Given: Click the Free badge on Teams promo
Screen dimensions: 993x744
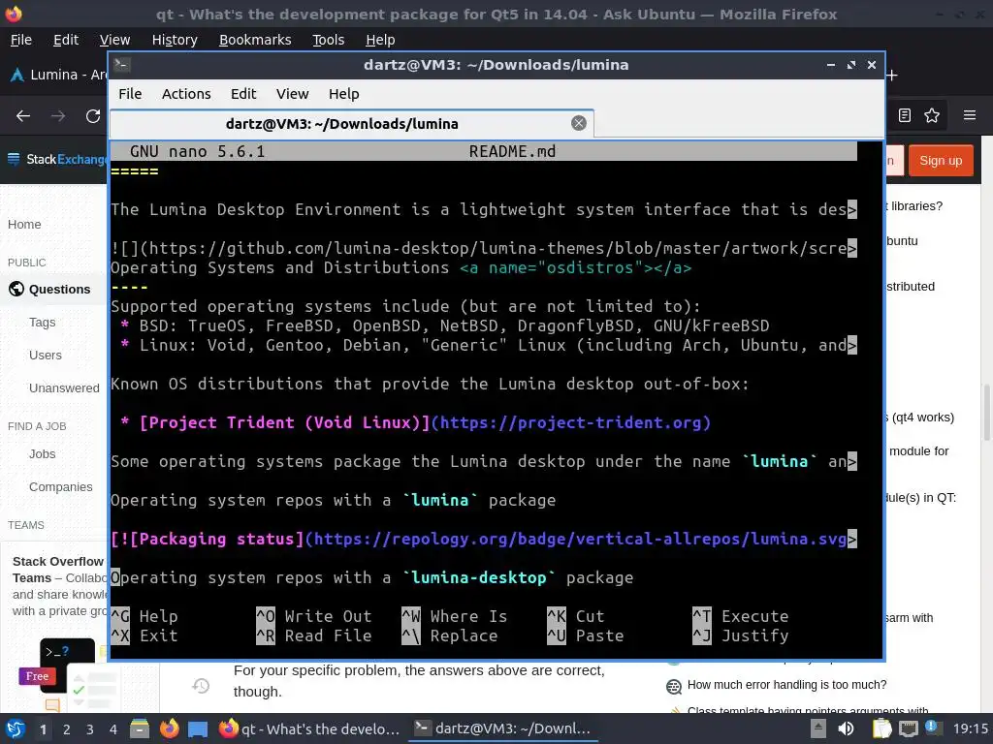Looking at the screenshot, I should click(x=37, y=676).
